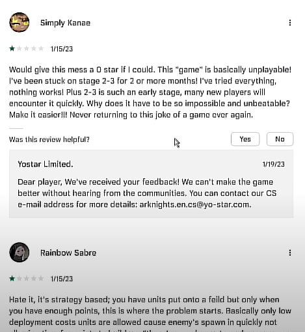Image resolution: width=305 pixels, height=332 pixels.
Task: Open the three-dot menu on Rainbow Sabre's review
Action: pos(290,253)
